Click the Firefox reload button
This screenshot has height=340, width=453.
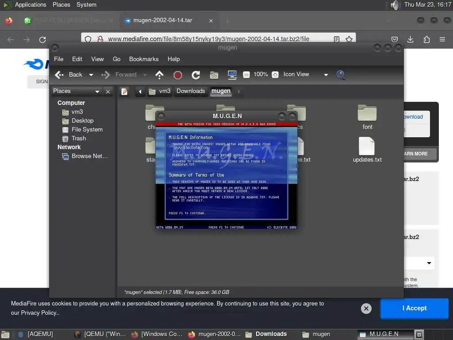pos(42,39)
